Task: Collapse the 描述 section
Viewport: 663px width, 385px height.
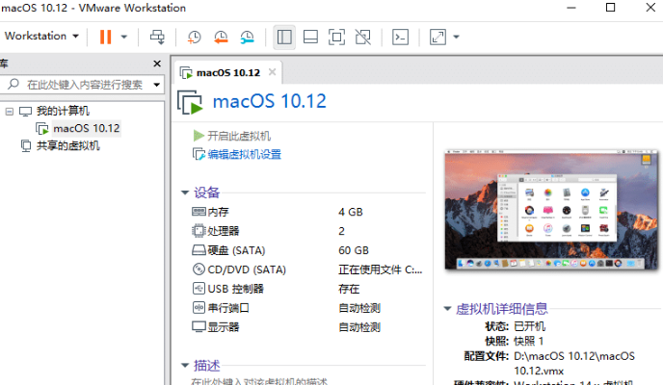Action: click(x=185, y=365)
